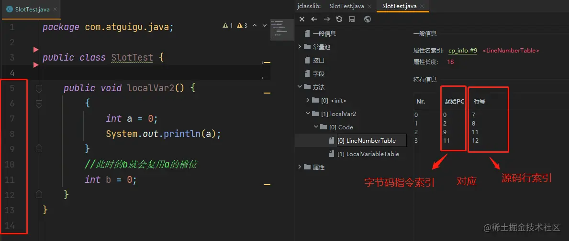Viewport: 569px width, 241px height.
Task: Jump to next problem with down arrow
Action: click(264, 25)
